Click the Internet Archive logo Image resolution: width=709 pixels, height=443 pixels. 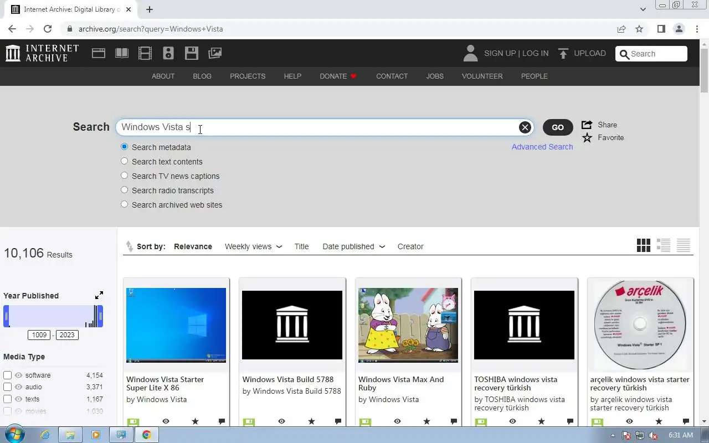click(x=42, y=53)
